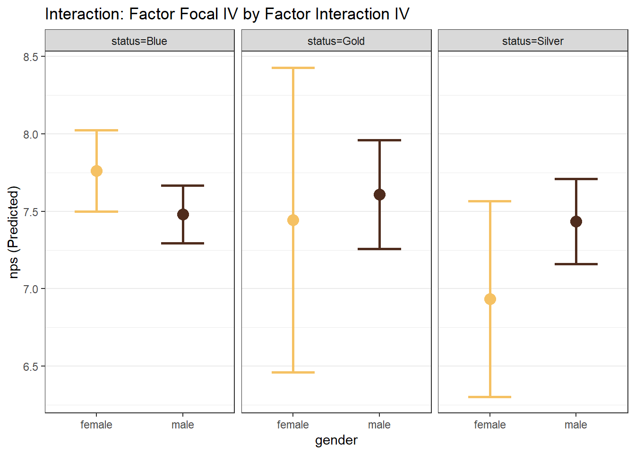The height and width of the screenshot is (454, 635).
Task: Click lower error bar cap of Silver female
Action: 490,397
